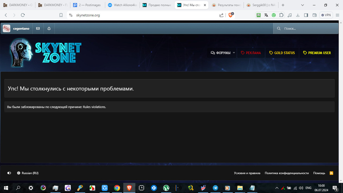The width and height of the screenshot is (343, 193).
Task: Toggle the browser sidebar panel icon
Action: coord(306,15)
